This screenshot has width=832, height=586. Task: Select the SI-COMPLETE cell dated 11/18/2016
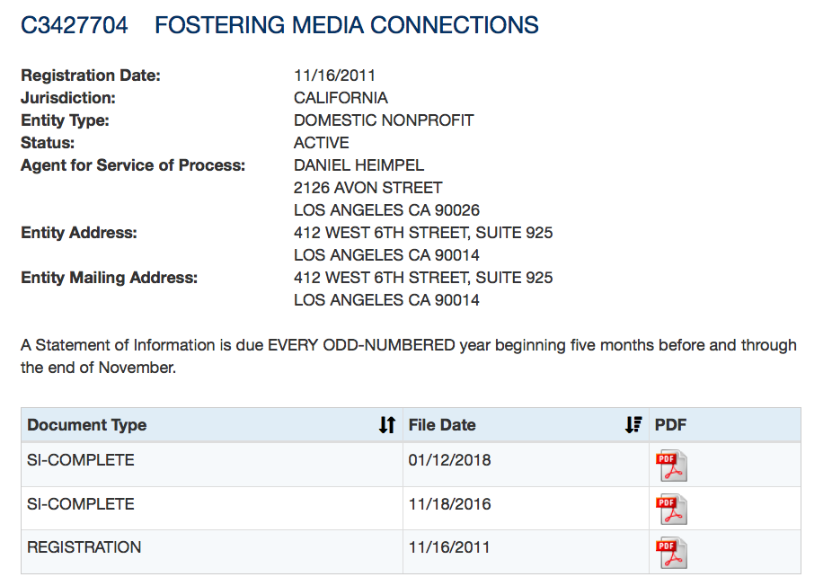pos(81,504)
